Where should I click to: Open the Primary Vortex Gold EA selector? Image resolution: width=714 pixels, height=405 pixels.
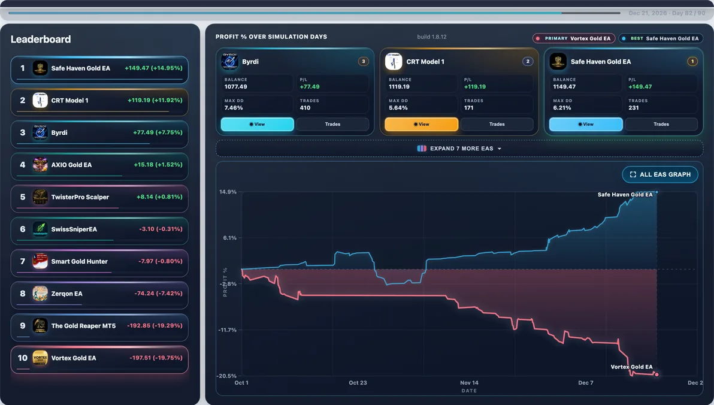(574, 39)
